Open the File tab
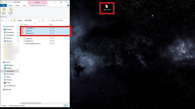195x109 pixels. (x=3, y=5)
